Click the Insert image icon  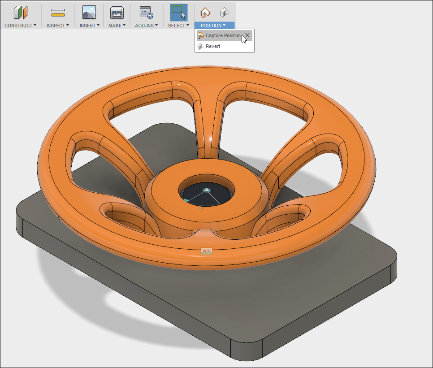pyautogui.click(x=89, y=12)
